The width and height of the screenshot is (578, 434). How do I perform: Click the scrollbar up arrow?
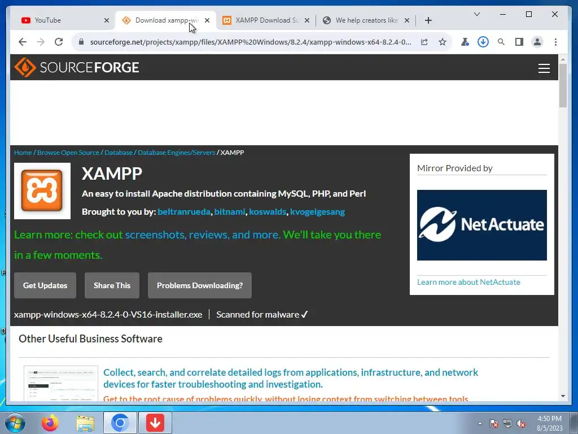tap(563, 59)
